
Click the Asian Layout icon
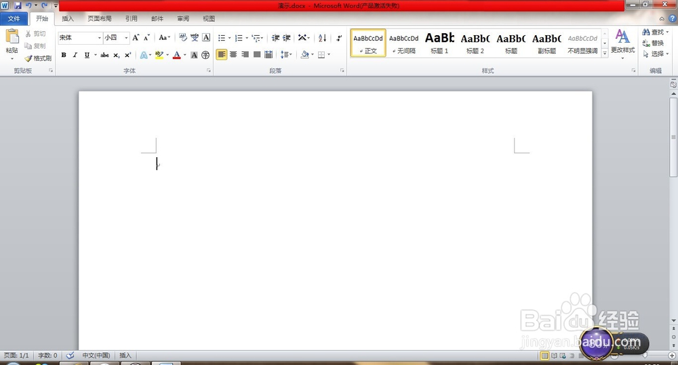click(302, 38)
